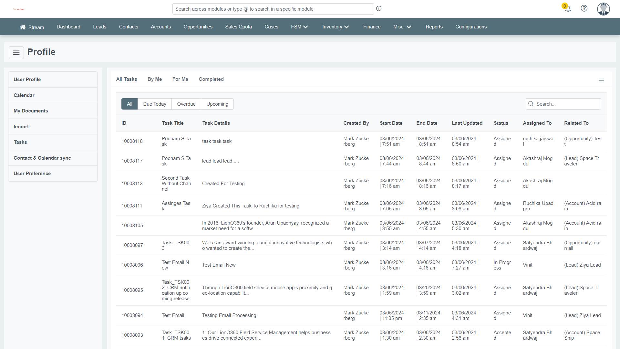Viewport: 620px width, 349px height.
Task: Click the tasks Search field
Action: click(567, 104)
